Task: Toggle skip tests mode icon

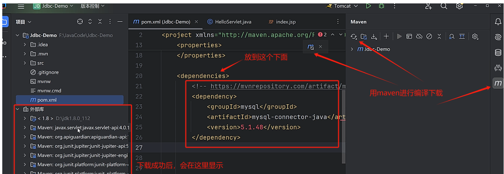Action: click(x=429, y=36)
